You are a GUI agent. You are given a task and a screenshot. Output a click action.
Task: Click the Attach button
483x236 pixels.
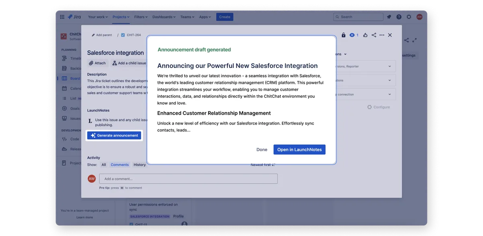click(98, 63)
